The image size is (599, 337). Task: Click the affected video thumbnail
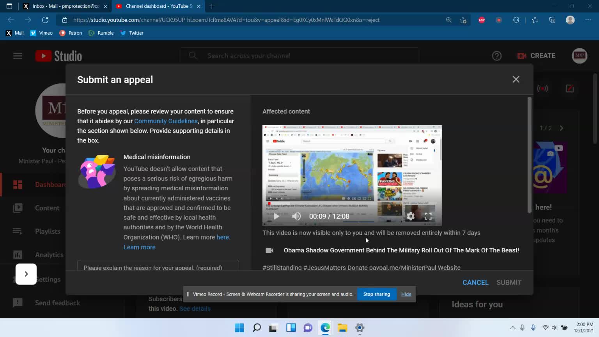point(352,175)
